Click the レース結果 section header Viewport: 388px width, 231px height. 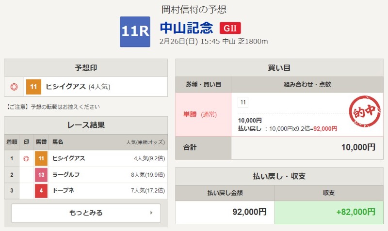pyautogui.click(x=86, y=125)
